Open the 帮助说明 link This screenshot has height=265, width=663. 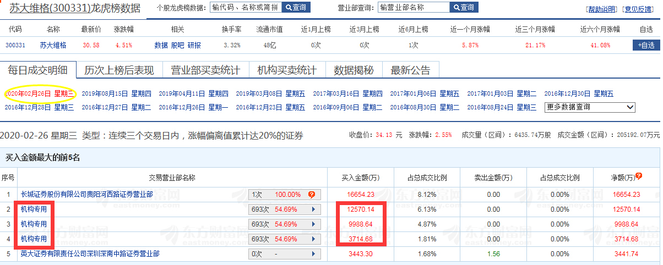pos(601,10)
